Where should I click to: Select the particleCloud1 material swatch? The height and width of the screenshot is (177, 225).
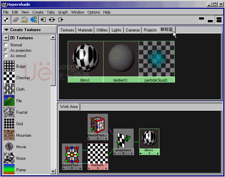157,62
